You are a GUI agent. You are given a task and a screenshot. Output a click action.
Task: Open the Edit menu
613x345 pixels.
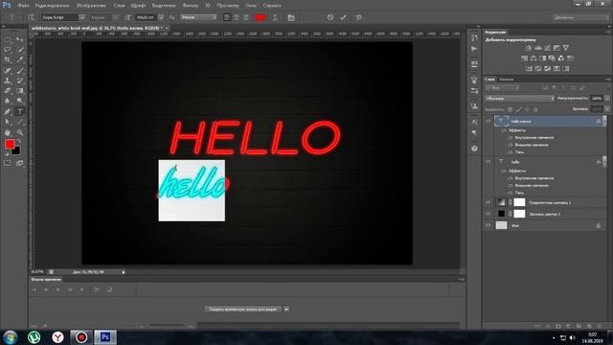coord(52,6)
